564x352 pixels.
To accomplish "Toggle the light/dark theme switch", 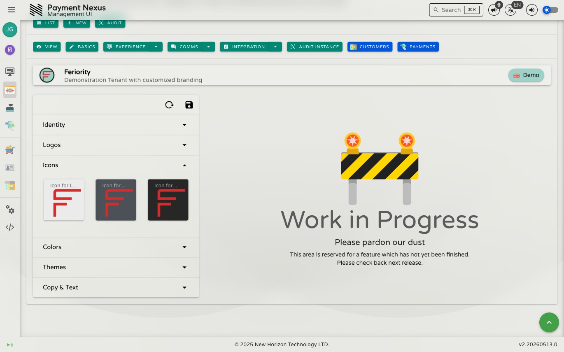I will pos(550,10).
